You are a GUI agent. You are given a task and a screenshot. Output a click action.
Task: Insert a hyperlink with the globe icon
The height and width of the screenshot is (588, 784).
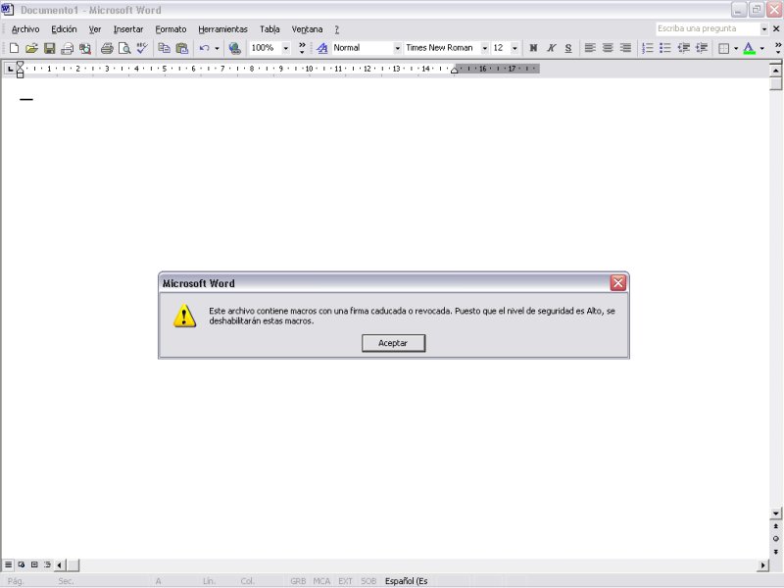point(234,48)
